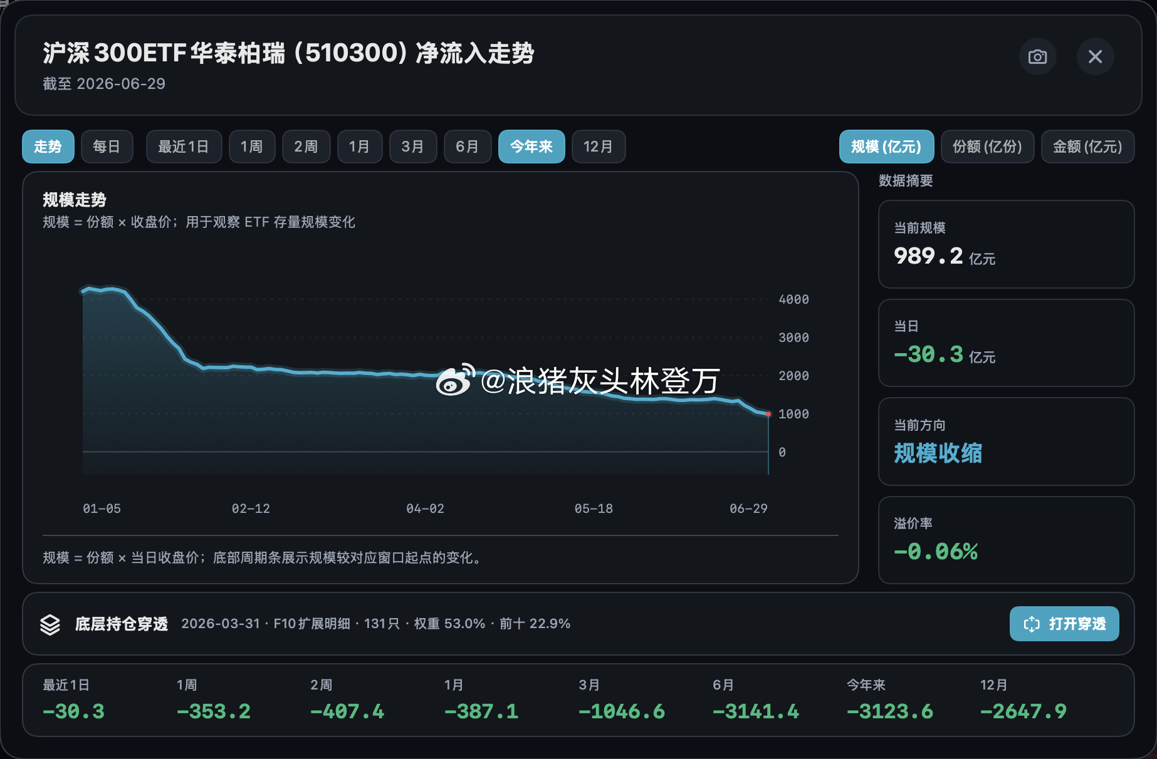Select the 走势 view tab

[x=48, y=147]
